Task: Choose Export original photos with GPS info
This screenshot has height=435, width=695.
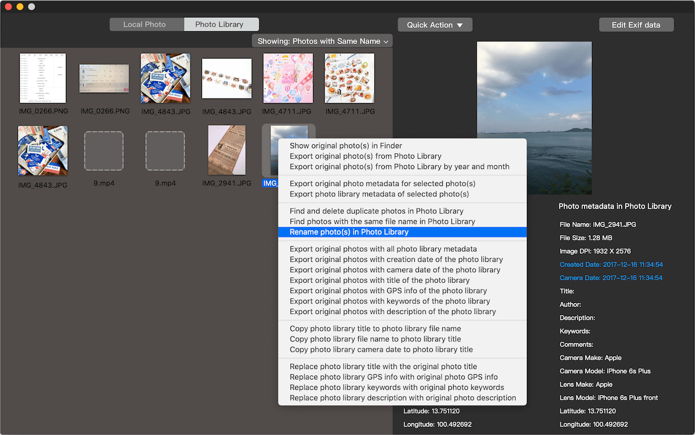Action: pos(402,291)
